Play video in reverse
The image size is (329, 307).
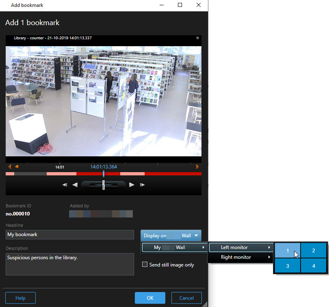click(75, 185)
